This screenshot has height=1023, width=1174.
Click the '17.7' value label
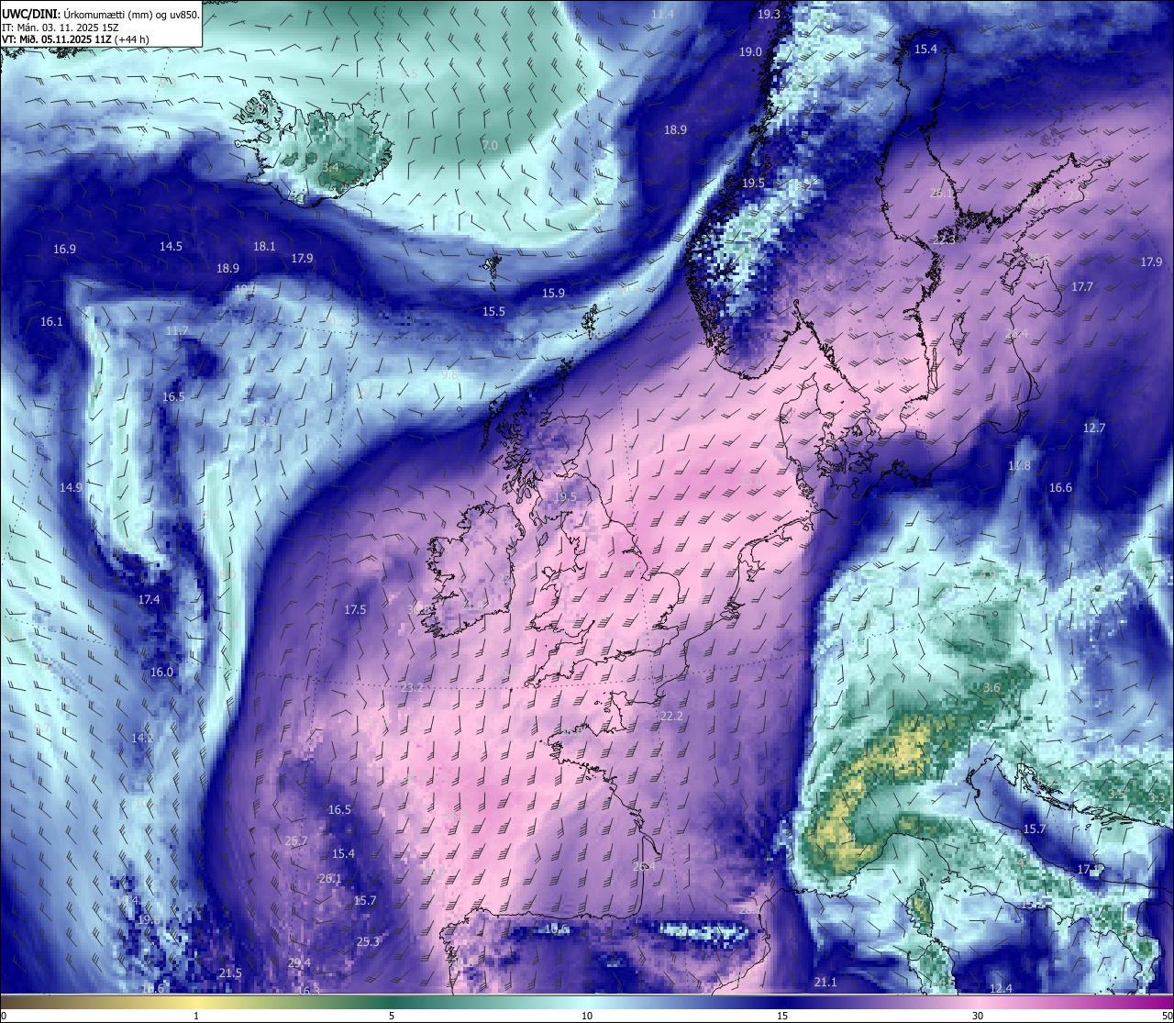coord(1082,287)
